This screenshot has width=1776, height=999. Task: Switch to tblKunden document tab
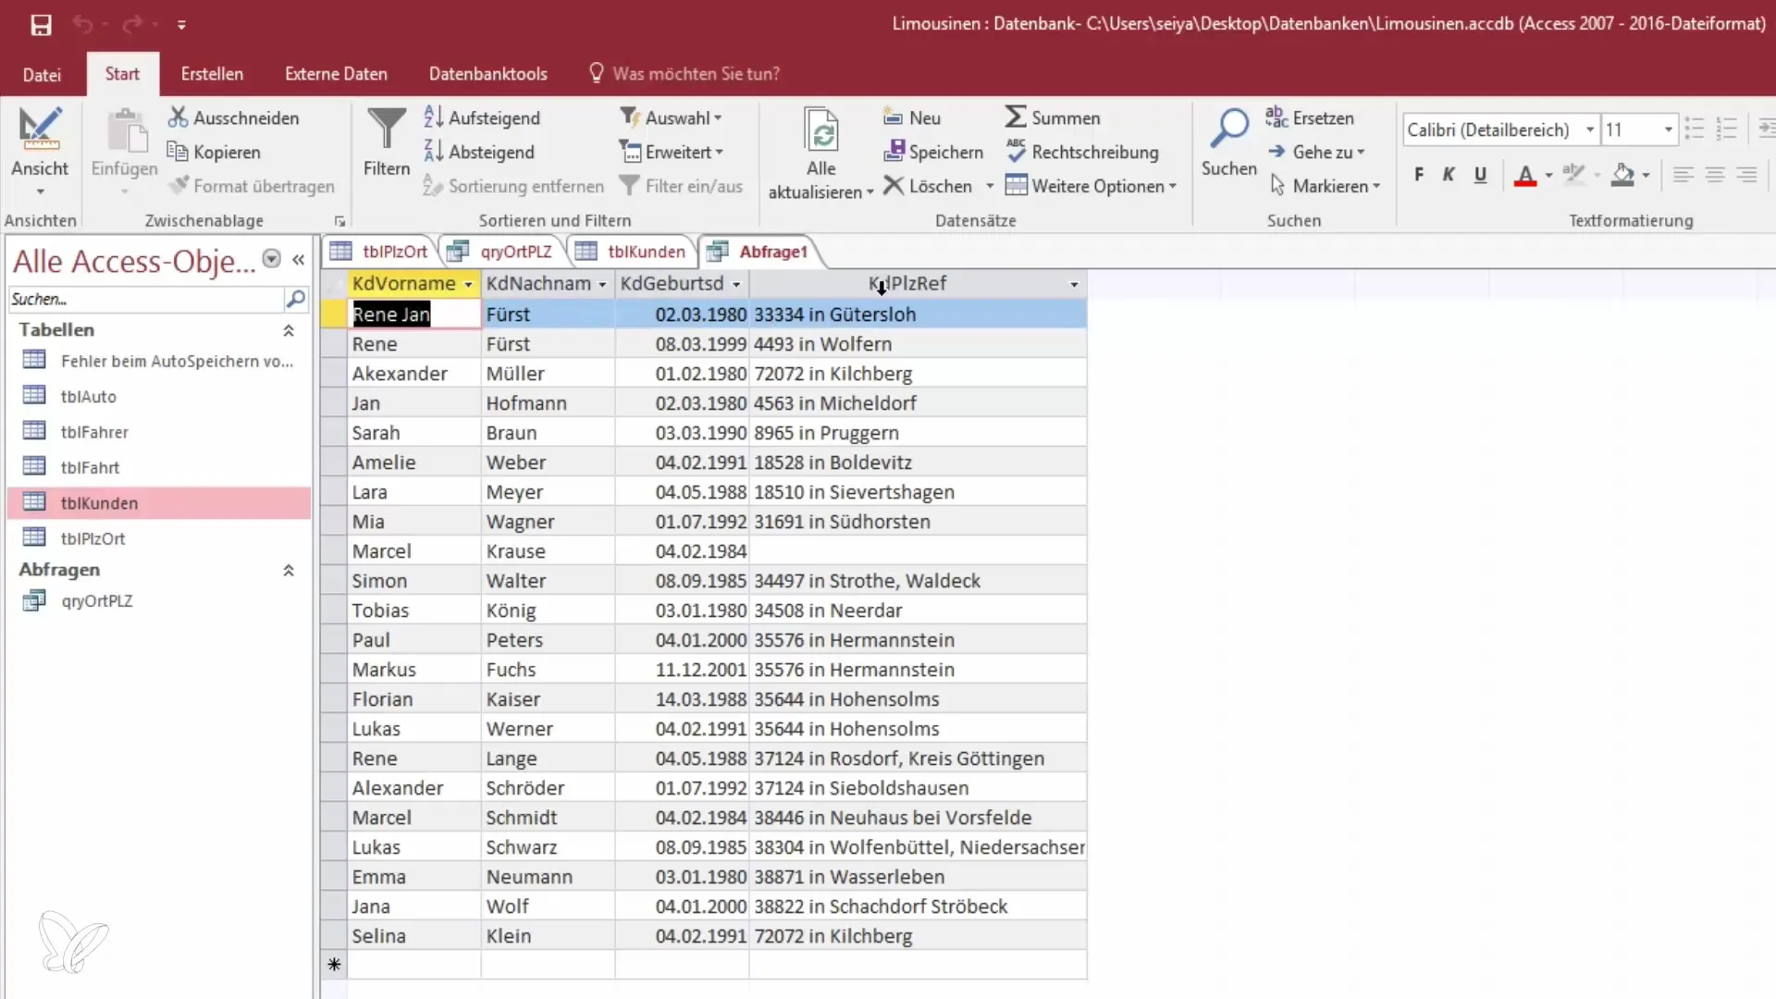click(x=632, y=251)
